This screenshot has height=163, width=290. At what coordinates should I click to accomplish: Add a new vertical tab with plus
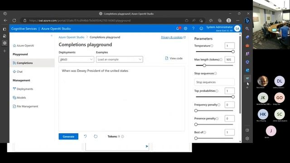(x=5, y=51)
